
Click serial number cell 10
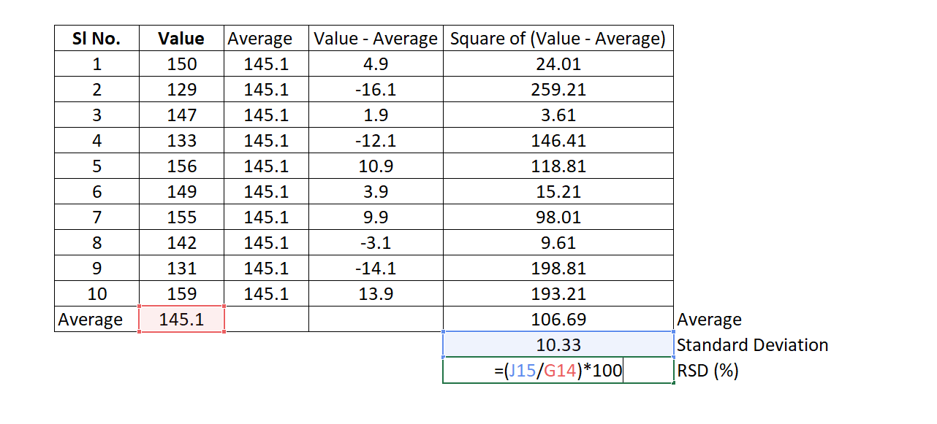click(x=96, y=293)
